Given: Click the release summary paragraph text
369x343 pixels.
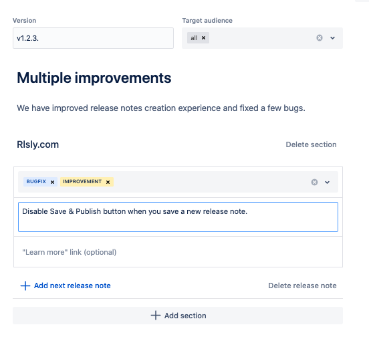Looking at the screenshot, I should tap(161, 108).
